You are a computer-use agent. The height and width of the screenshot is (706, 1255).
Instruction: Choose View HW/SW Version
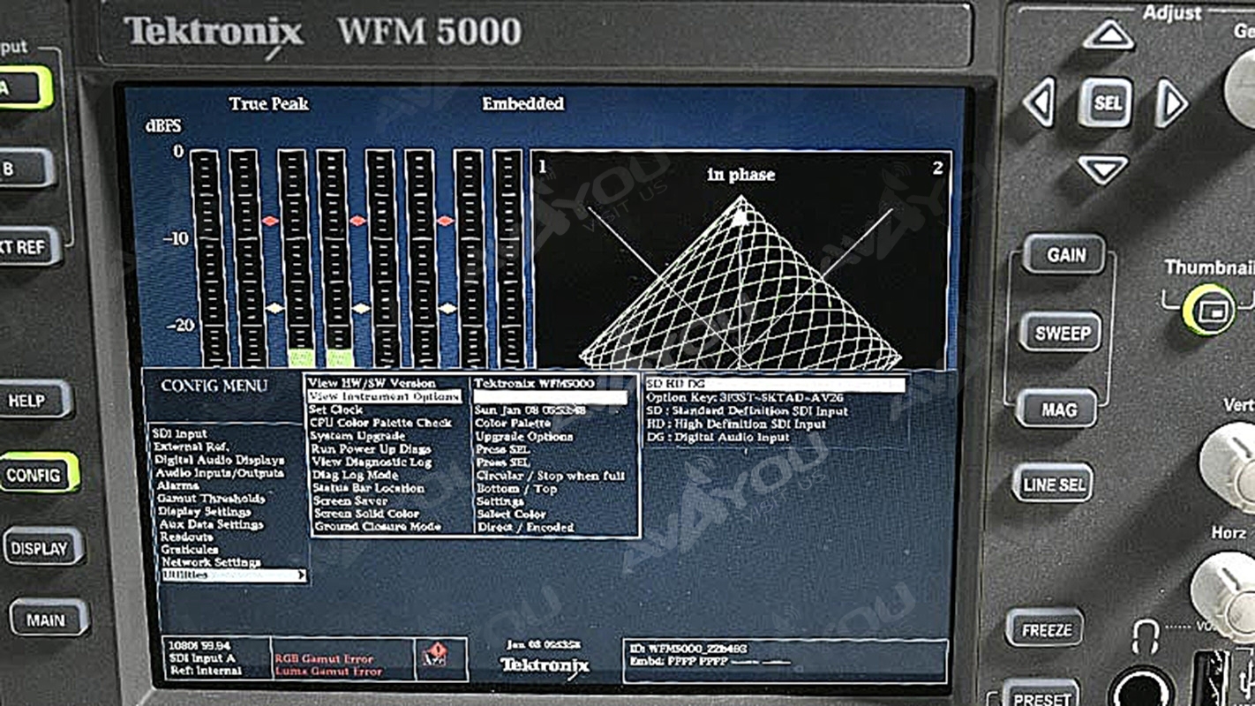coord(372,383)
